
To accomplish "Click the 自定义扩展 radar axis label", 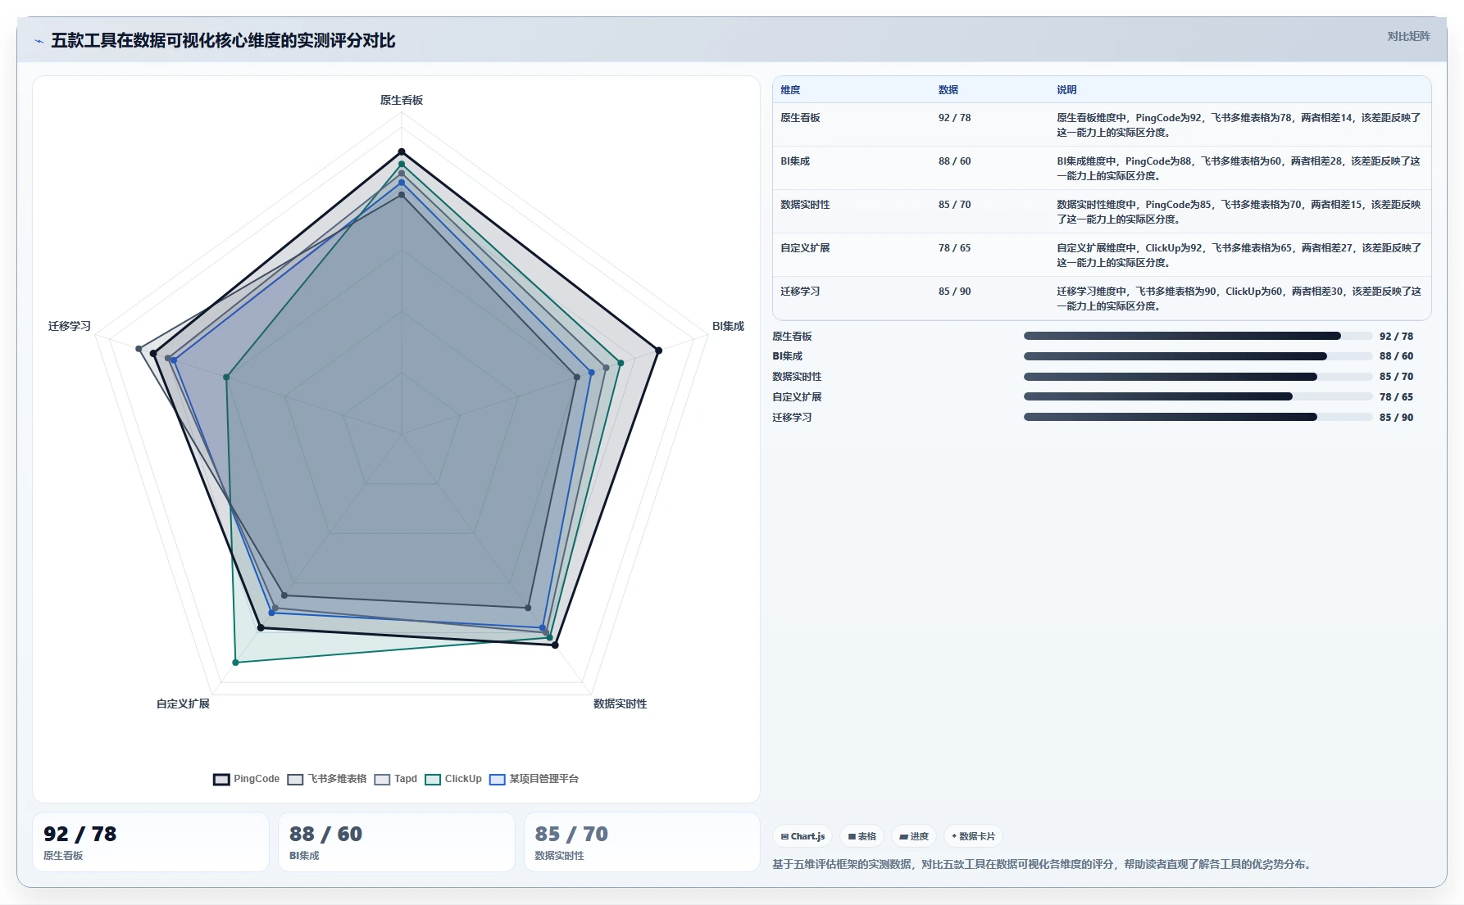I will point(183,704).
